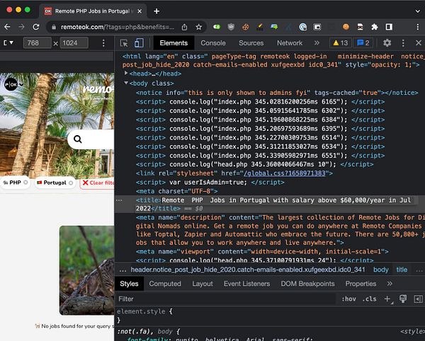This screenshot has width=425, height=341.
Task: Toggle the :hov element state panel
Action: click(x=348, y=299)
